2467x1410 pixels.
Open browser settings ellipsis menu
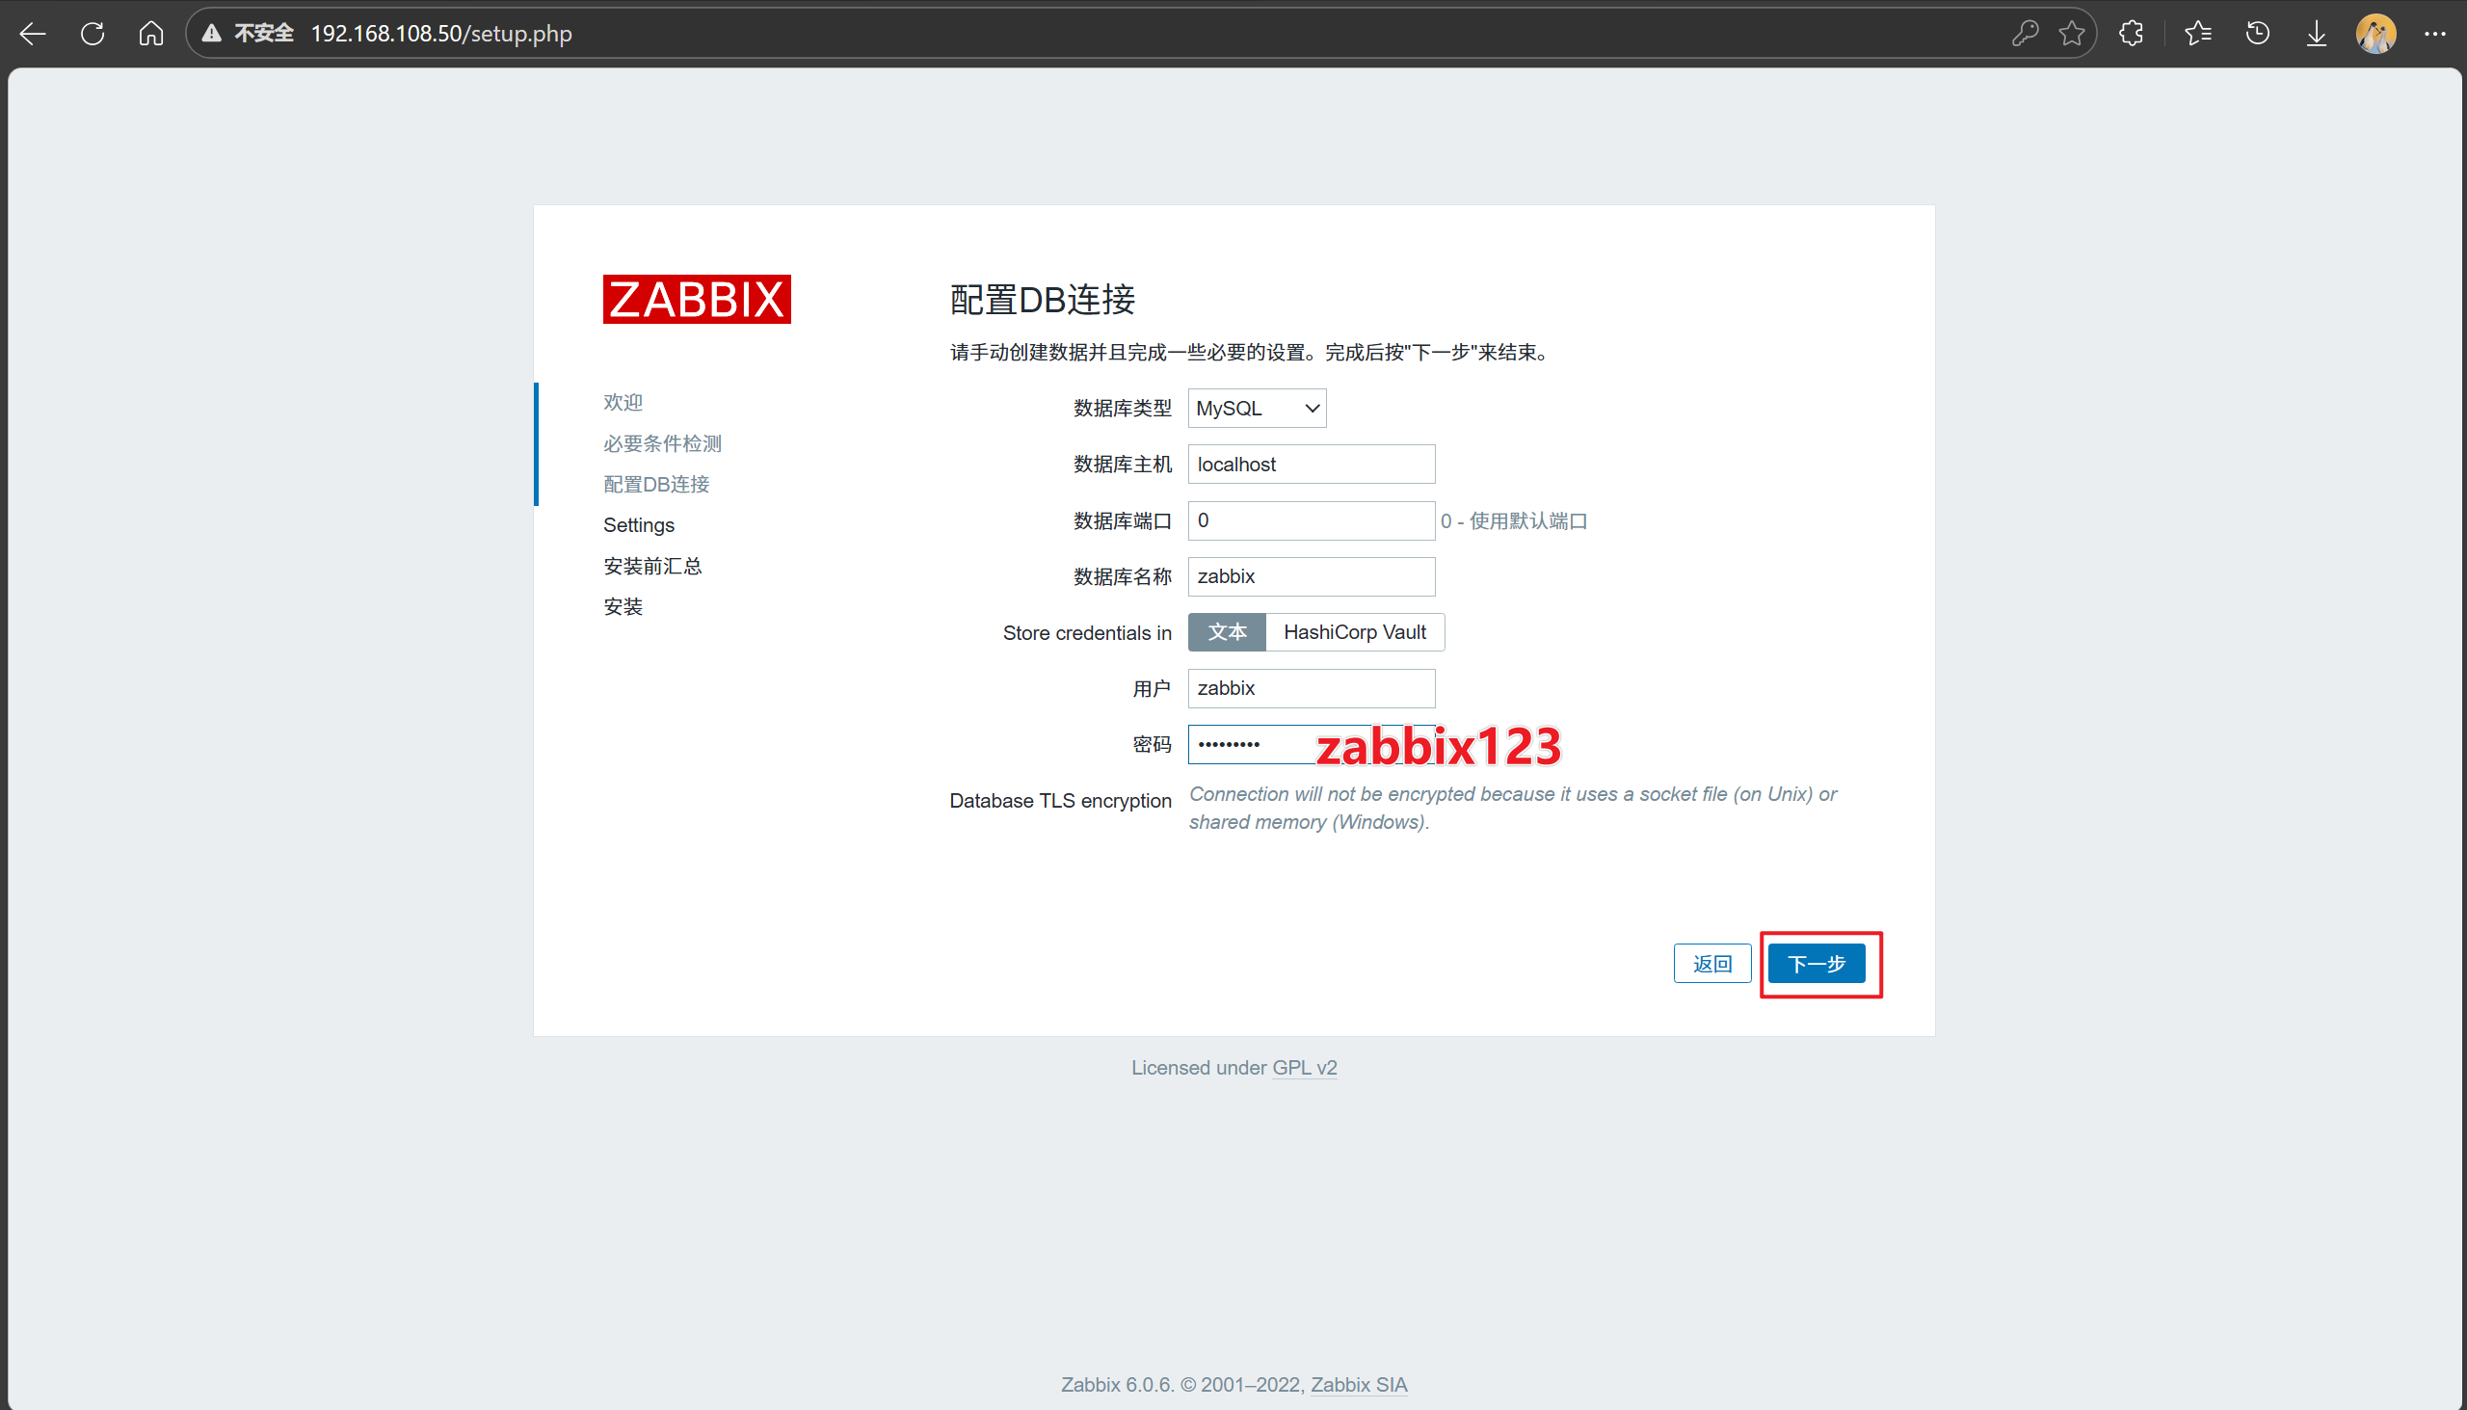pos(2435,34)
